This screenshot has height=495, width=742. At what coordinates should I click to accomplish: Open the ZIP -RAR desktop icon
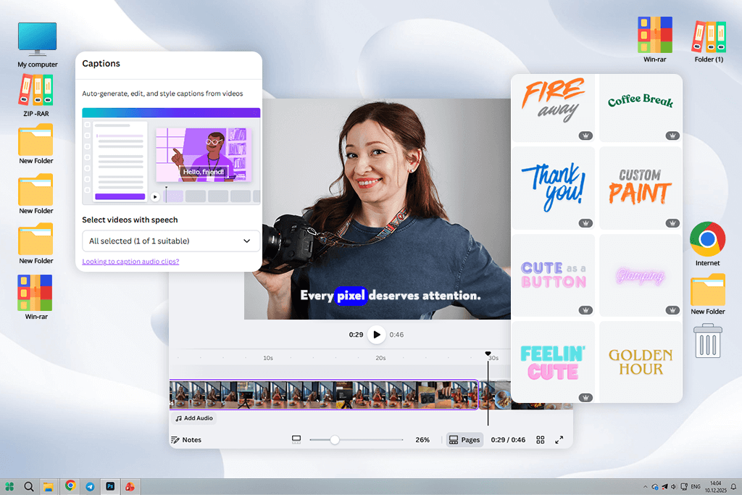coord(36,95)
